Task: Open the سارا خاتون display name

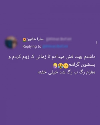Action: pos(35,39)
